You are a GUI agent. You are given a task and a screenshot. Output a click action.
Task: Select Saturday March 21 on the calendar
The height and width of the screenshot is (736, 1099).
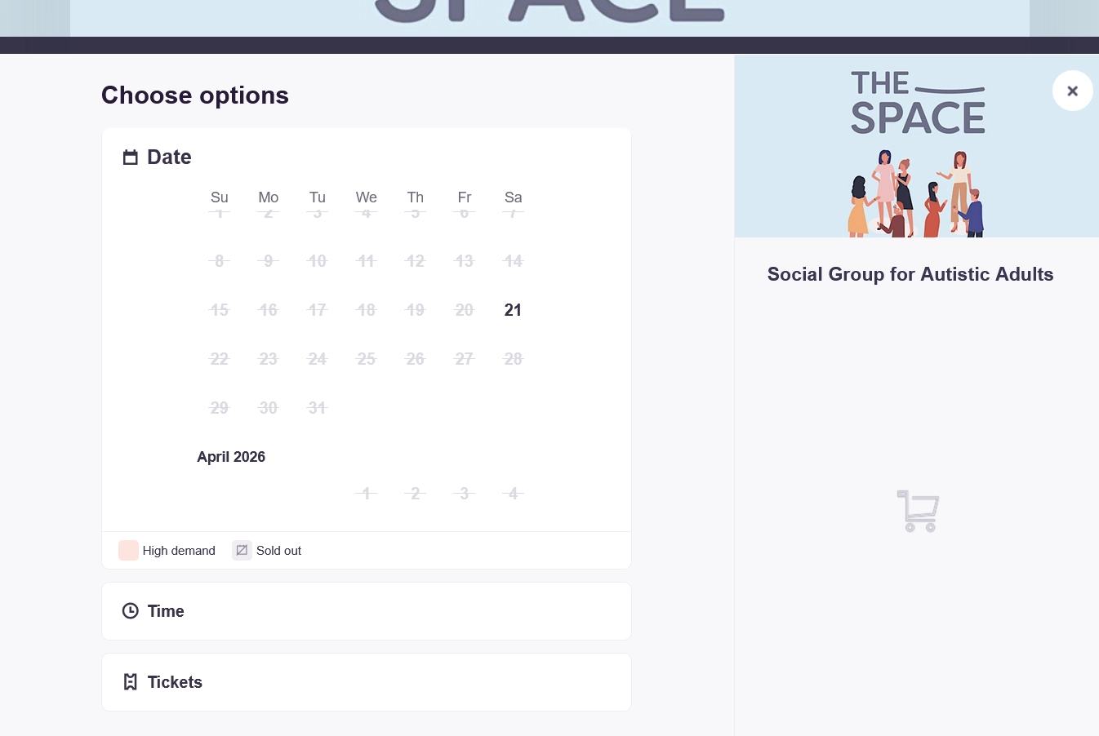513,310
